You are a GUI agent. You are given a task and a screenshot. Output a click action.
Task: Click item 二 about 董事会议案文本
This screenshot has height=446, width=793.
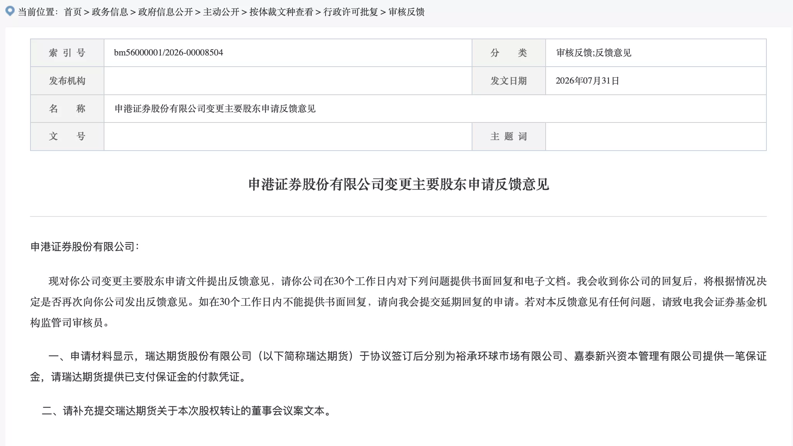[x=187, y=411]
